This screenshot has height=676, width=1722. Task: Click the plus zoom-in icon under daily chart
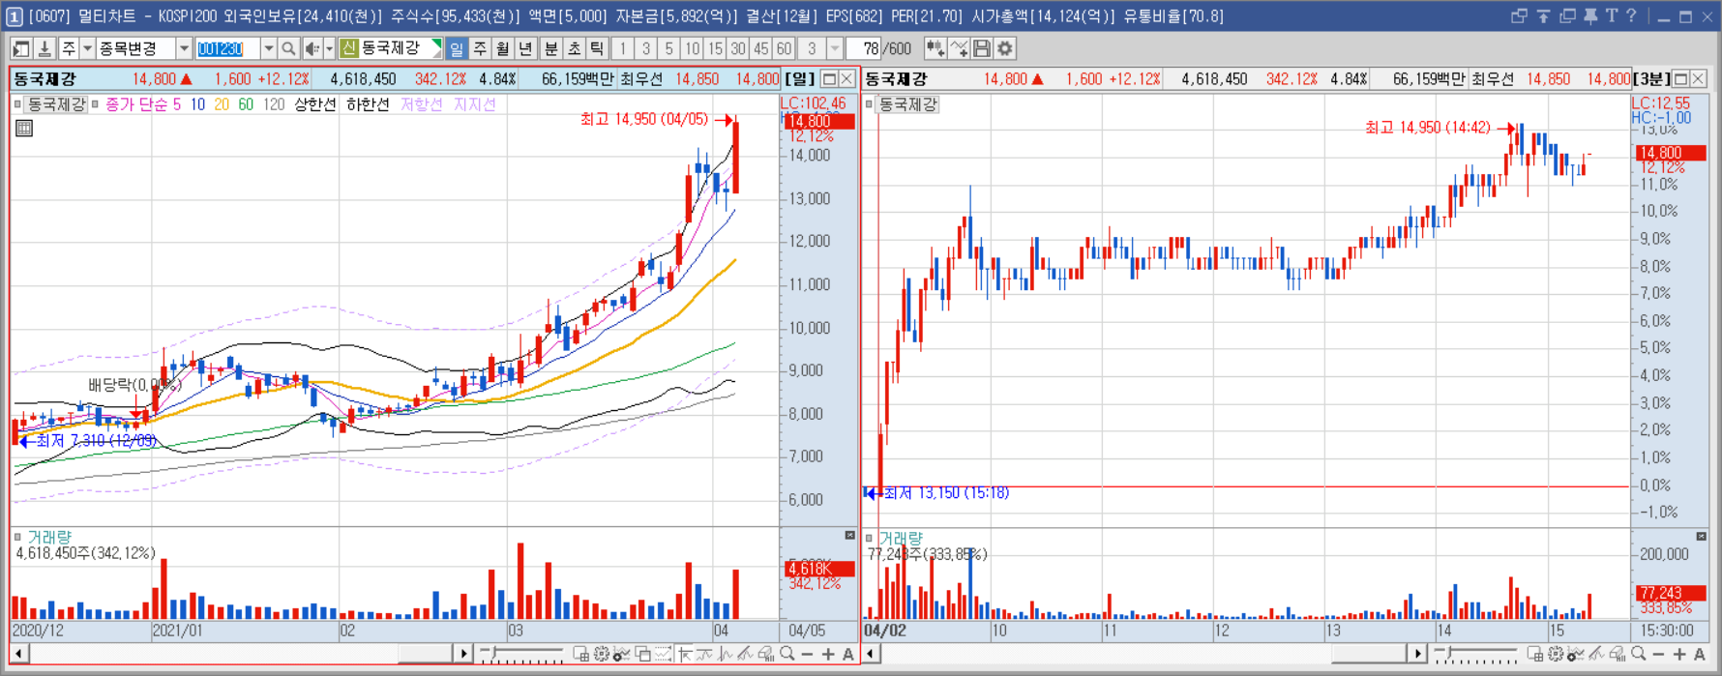click(828, 655)
